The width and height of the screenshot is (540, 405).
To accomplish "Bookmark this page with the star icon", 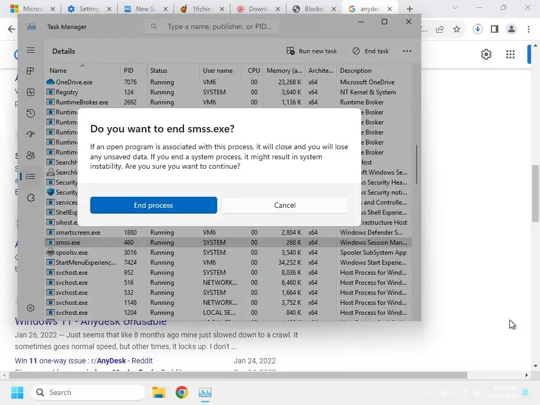I will coord(457,30).
